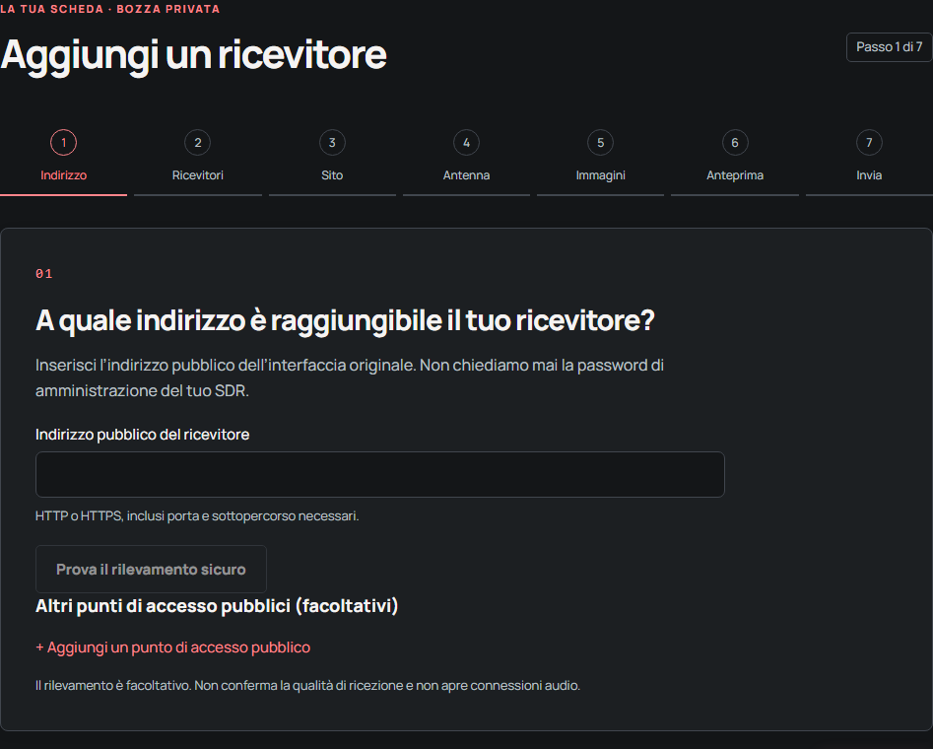Click the 'Indirizzo pubblico del ricevitore' label
This screenshot has width=933, height=749.
[x=142, y=435]
